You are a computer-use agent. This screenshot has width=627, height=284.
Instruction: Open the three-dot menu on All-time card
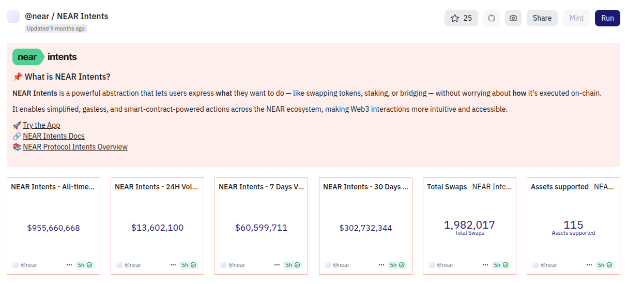point(69,265)
